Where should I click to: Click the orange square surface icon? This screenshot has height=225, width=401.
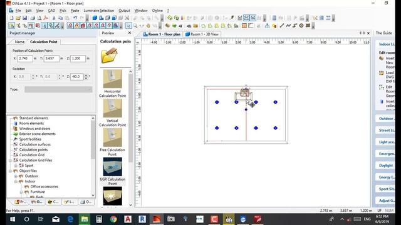click(x=244, y=26)
